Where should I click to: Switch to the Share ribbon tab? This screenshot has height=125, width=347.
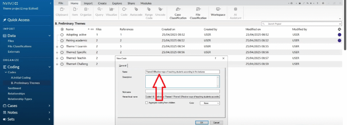tap(131, 3)
